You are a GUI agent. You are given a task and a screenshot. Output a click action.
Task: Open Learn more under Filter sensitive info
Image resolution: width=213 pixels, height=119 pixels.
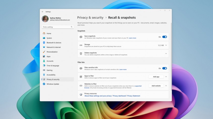[x=123, y=69]
